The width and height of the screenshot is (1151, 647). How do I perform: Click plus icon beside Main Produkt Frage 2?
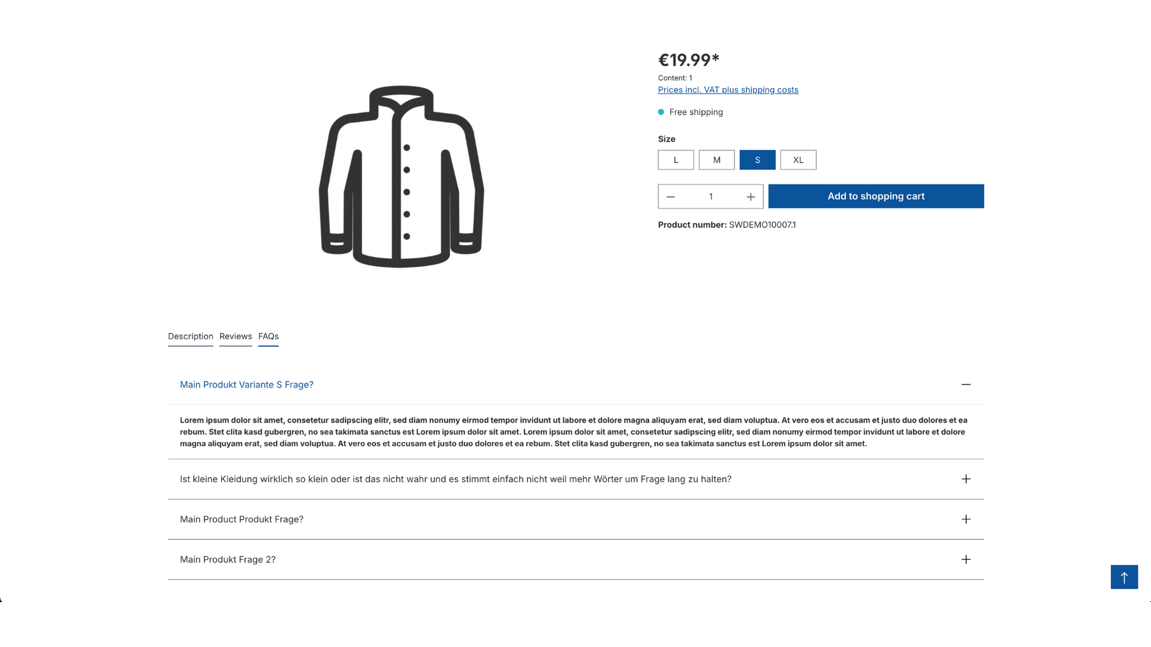coord(966,560)
